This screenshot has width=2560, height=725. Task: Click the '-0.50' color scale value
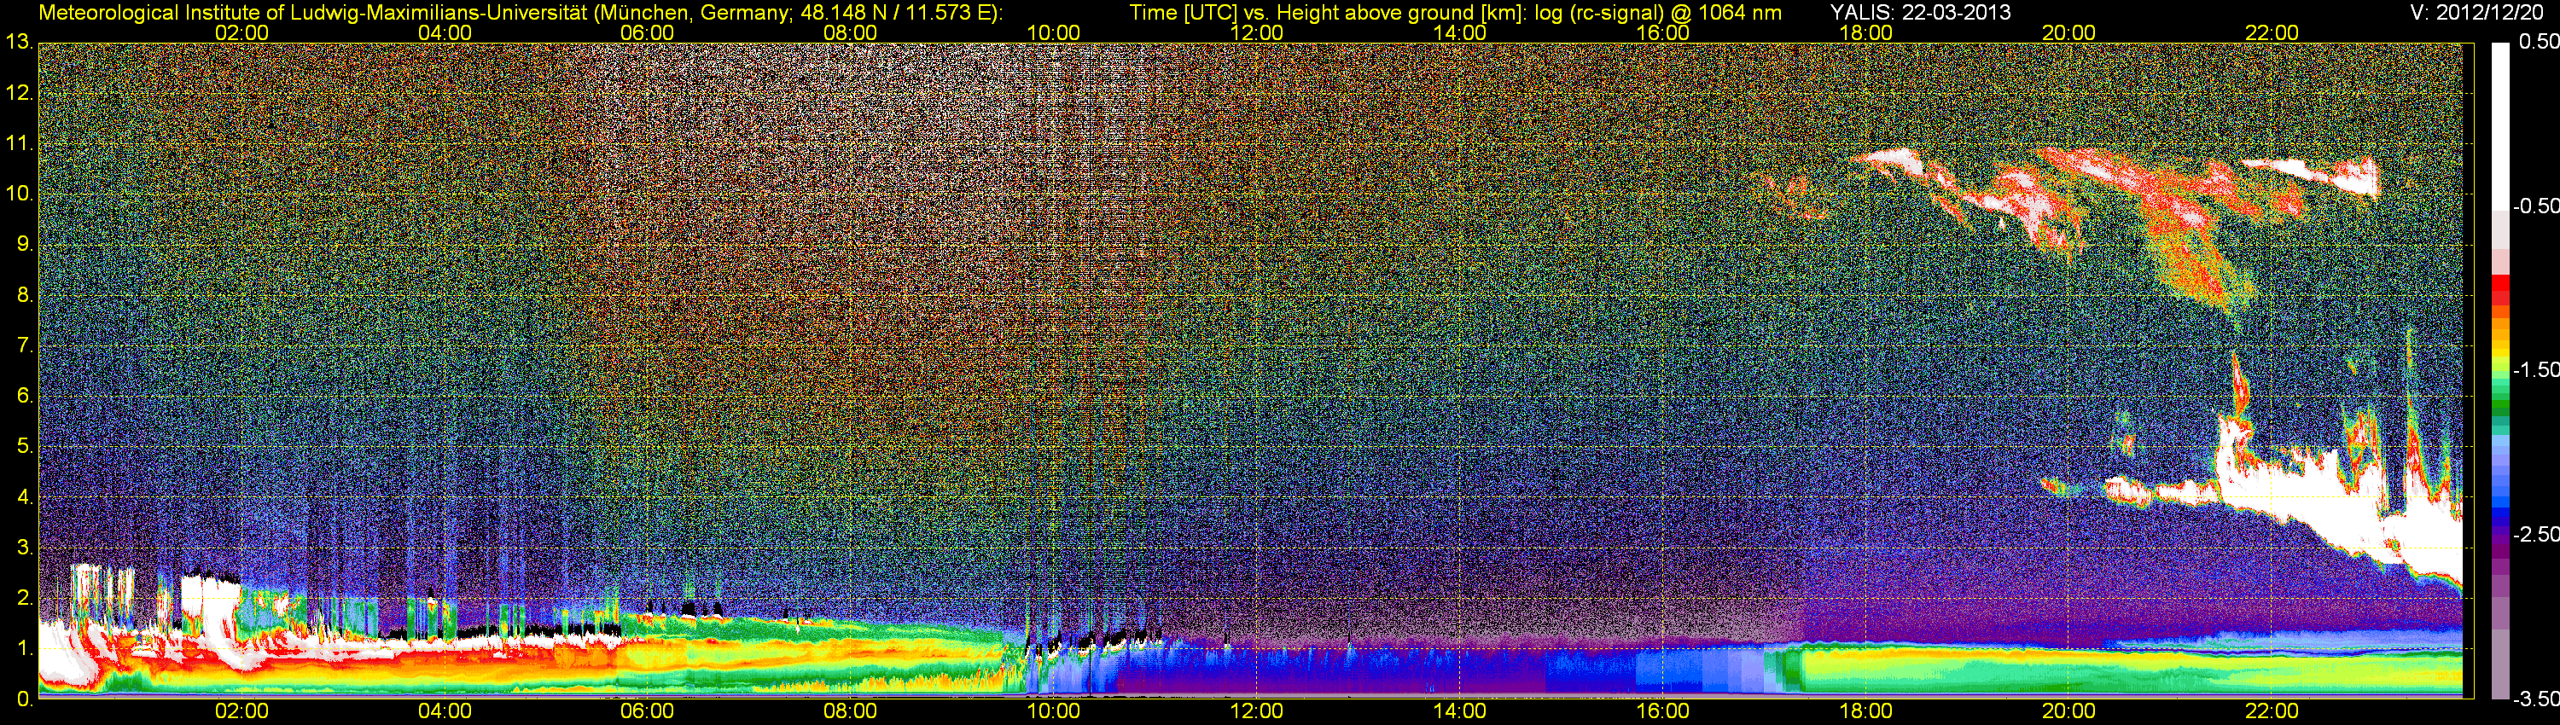pyautogui.click(x=2535, y=206)
